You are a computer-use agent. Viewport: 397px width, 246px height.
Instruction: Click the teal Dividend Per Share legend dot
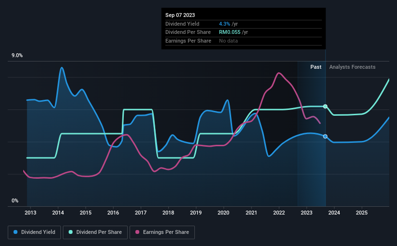(x=71, y=232)
